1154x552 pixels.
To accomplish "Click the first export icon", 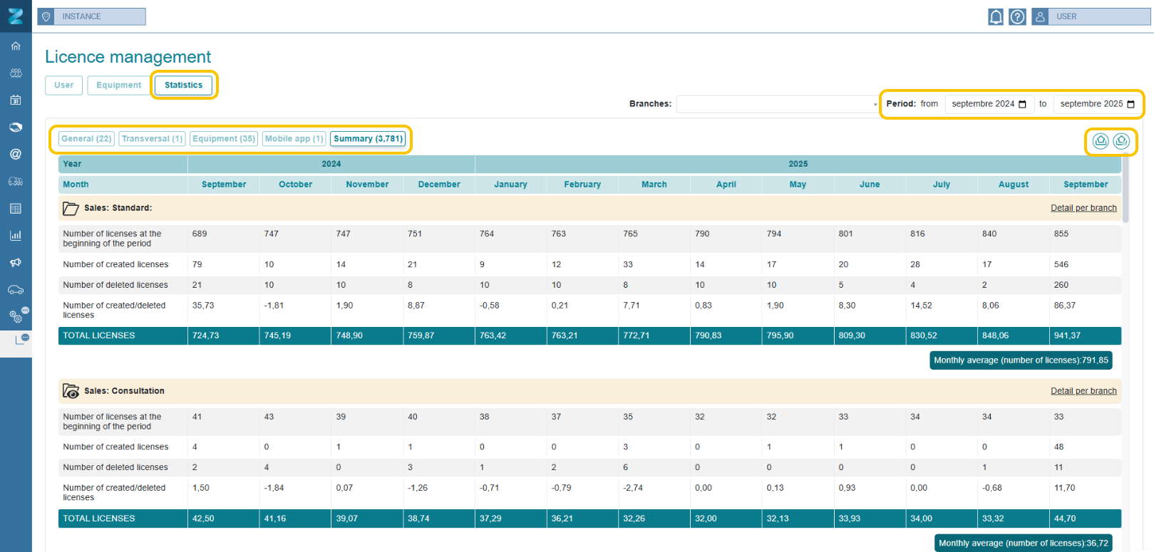I will [1101, 141].
